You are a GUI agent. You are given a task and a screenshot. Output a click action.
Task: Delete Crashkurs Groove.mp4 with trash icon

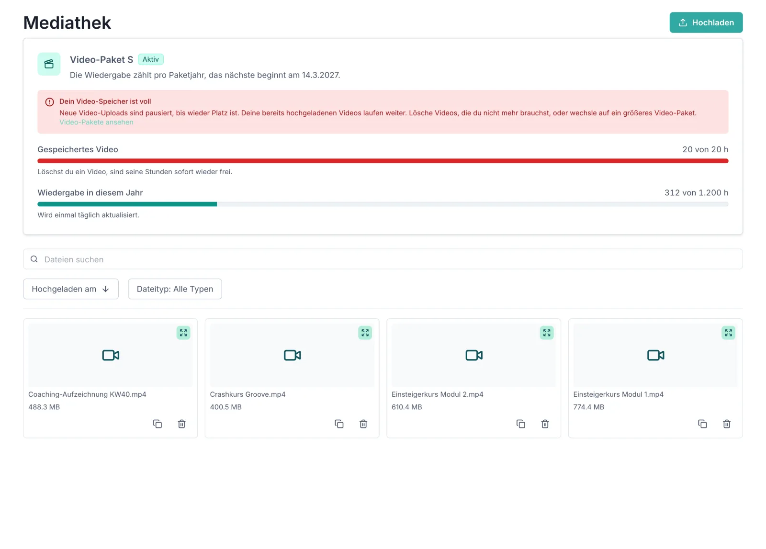point(363,424)
